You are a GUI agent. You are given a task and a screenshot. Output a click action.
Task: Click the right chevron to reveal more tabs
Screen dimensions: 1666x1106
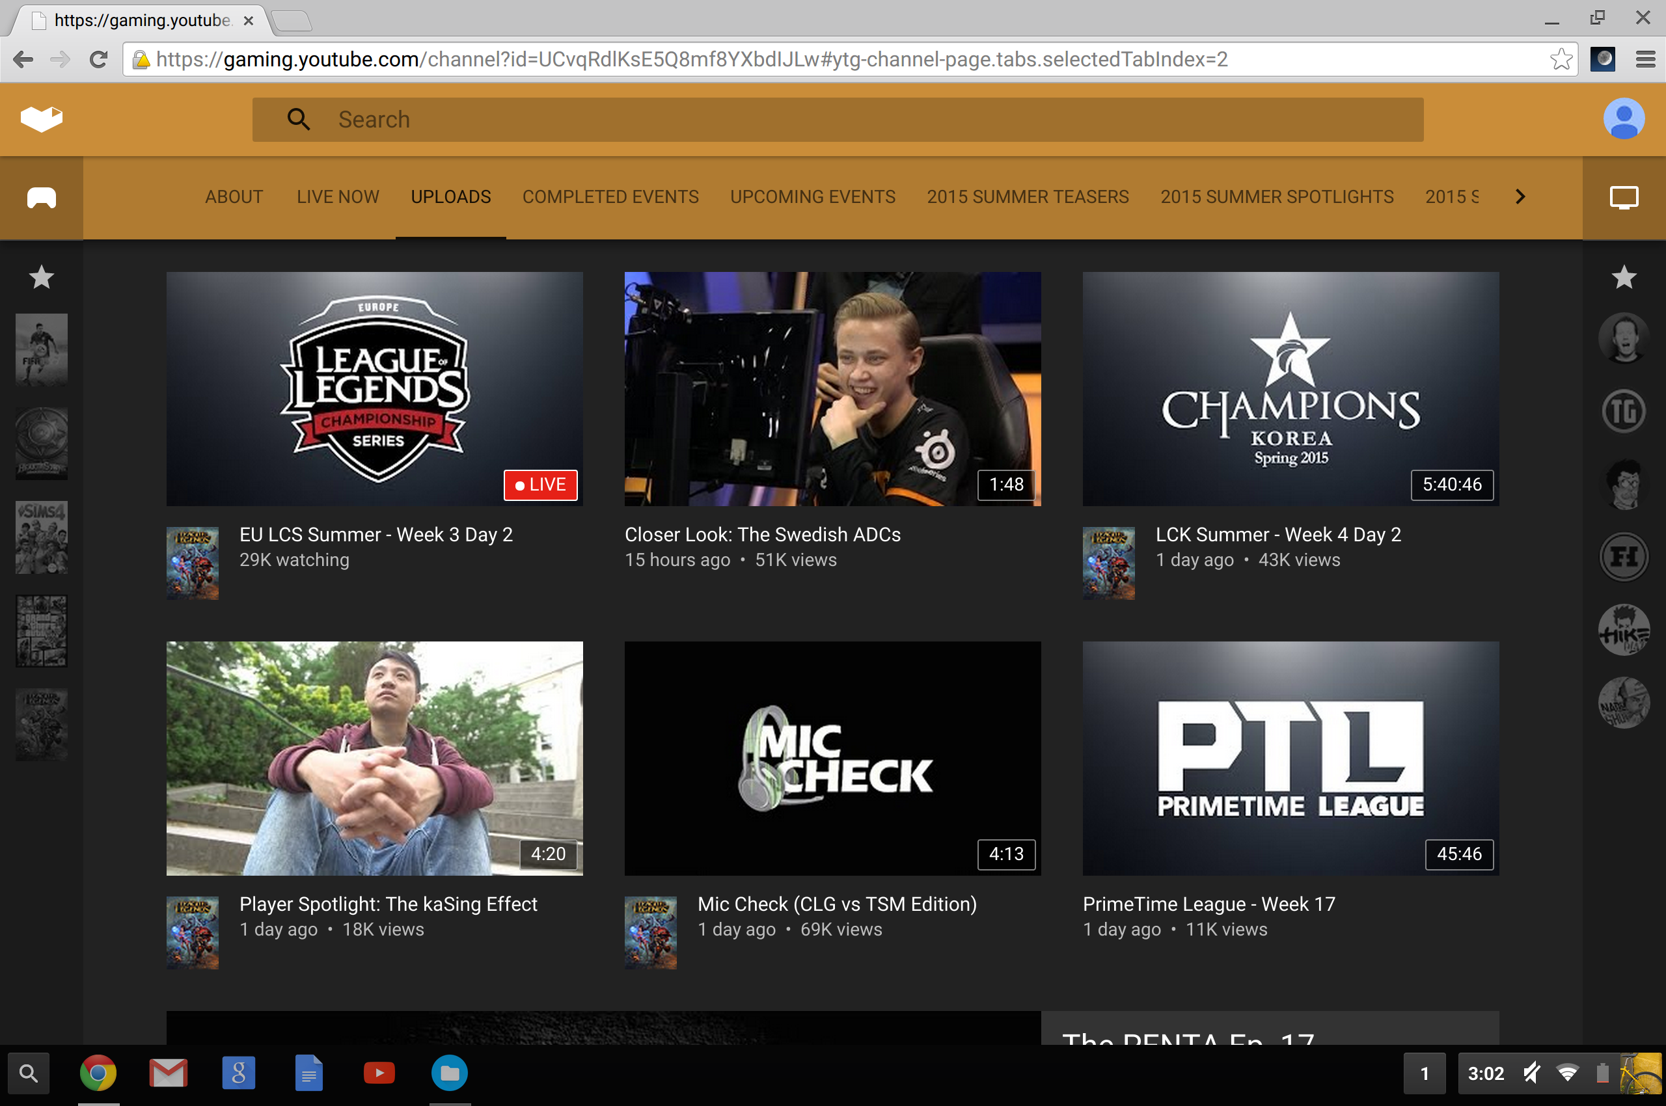(x=1520, y=196)
